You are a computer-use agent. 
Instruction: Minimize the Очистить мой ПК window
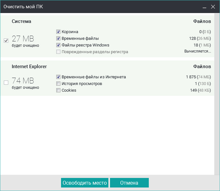(204, 7)
